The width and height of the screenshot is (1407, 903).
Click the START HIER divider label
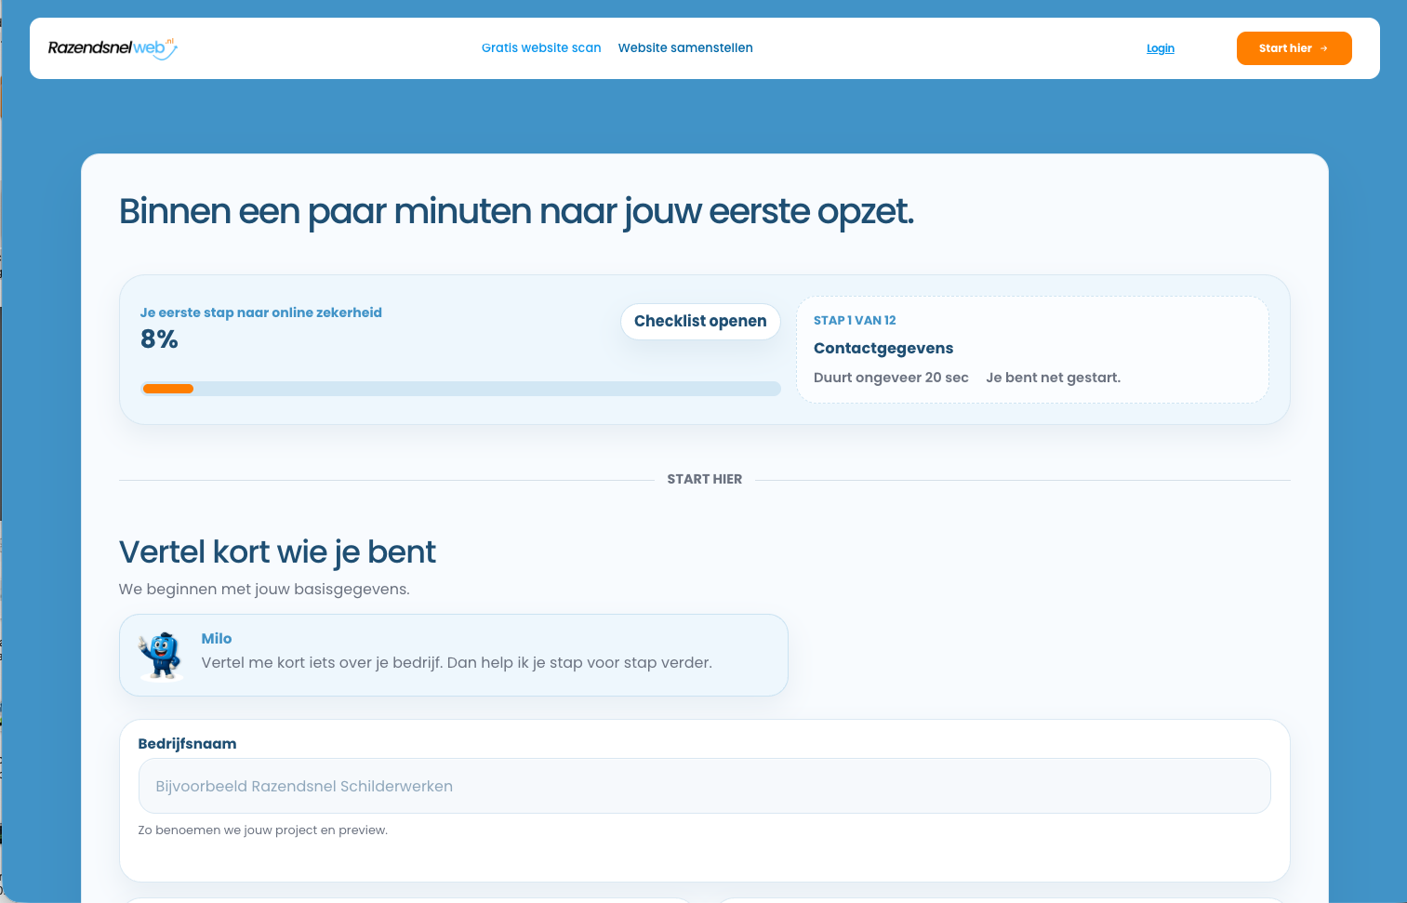[704, 480]
